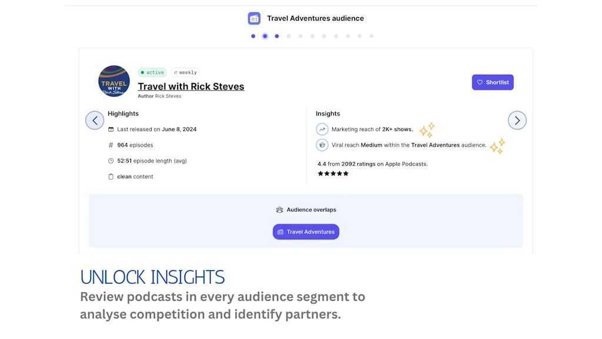The image size is (602, 339).
Task: Click the five star rating
Action: tap(333, 174)
